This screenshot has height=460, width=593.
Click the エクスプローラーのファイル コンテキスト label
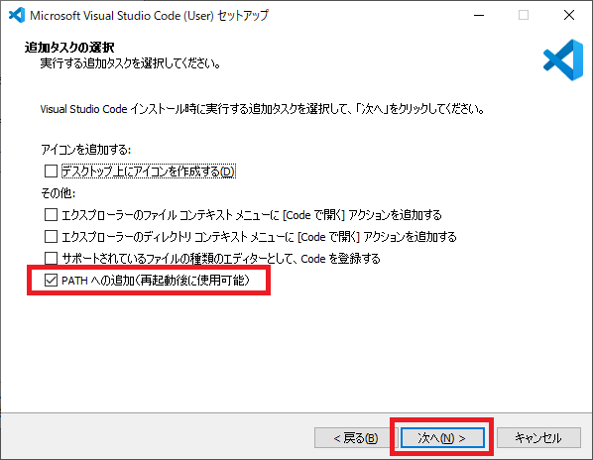252,215
